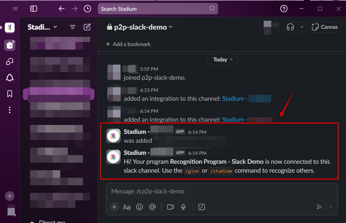346x223 pixels.
Task: Open the Activity bell icon
Action: pyautogui.click(x=10, y=78)
